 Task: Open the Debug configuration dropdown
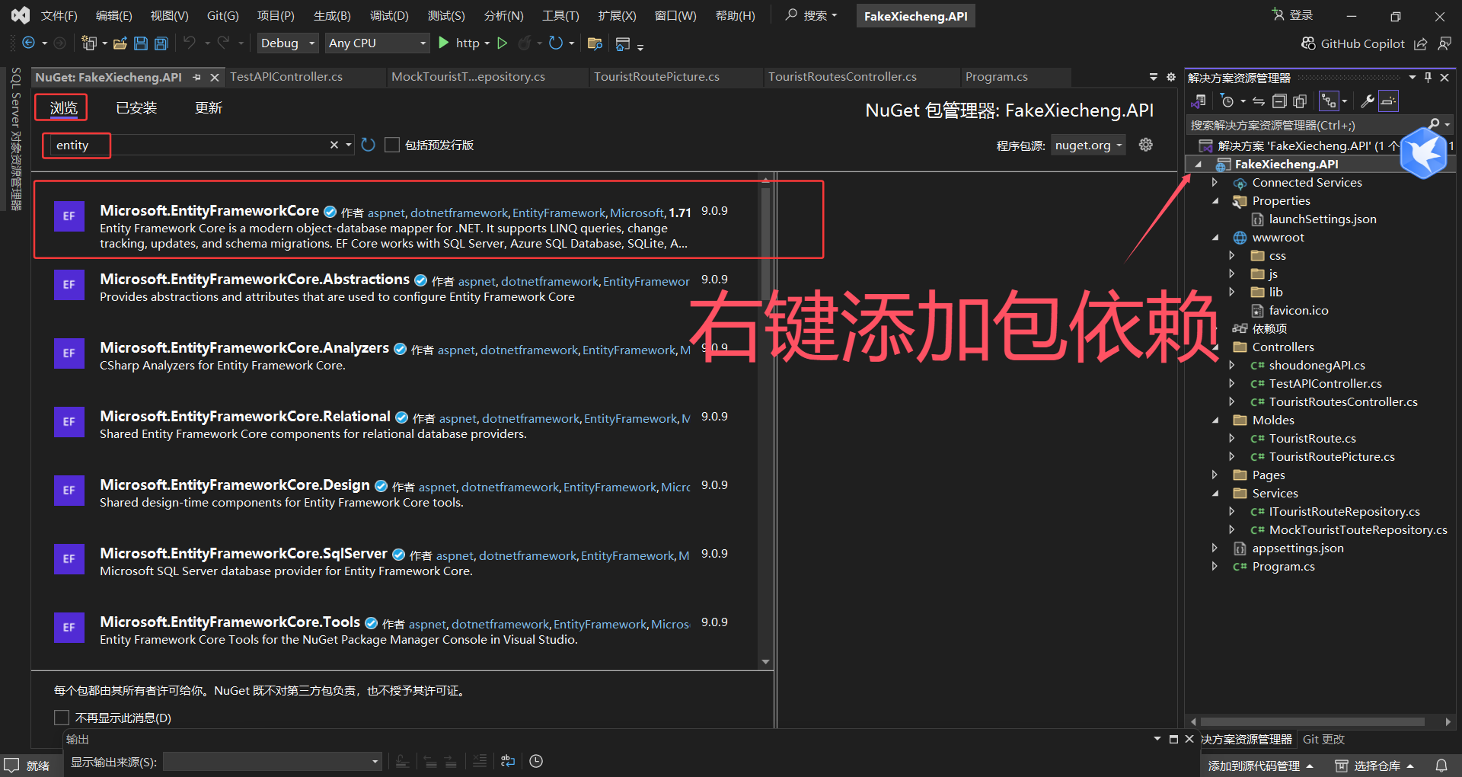tap(288, 43)
